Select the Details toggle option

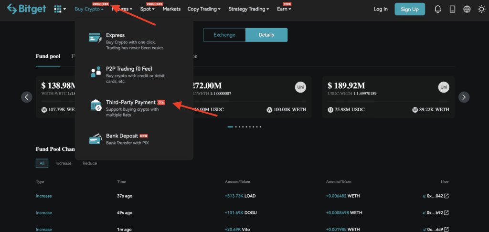tap(266, 35)
